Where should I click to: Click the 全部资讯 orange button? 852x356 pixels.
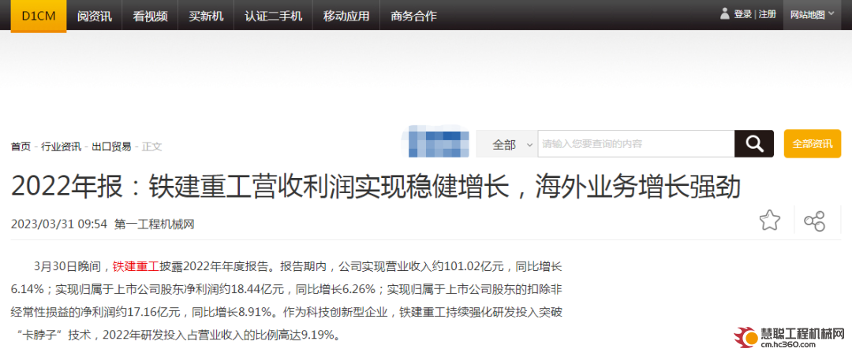pyautogui.click(x=813, y=144)
